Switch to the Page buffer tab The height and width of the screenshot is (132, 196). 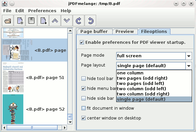(x=94, y=32)
